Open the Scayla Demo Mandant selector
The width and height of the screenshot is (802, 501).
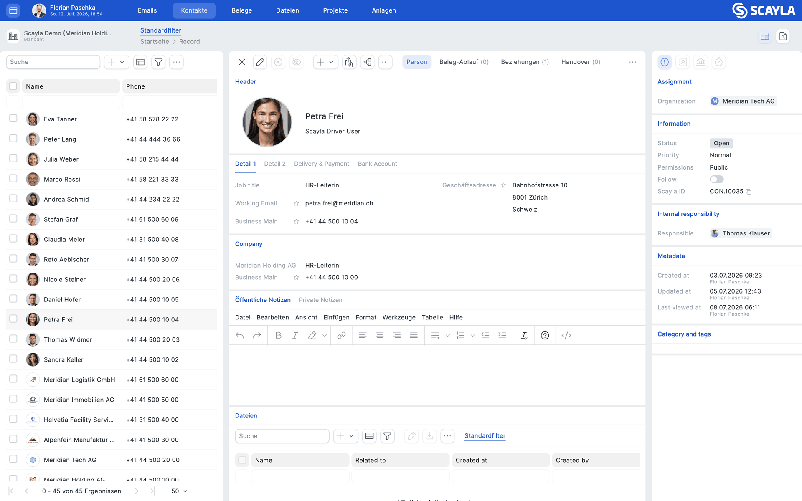coord(60,36)
